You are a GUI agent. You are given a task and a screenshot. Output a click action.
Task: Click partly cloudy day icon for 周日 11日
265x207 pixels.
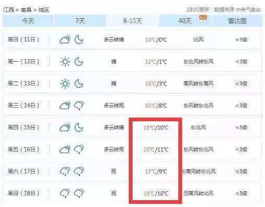pos(65,40)
